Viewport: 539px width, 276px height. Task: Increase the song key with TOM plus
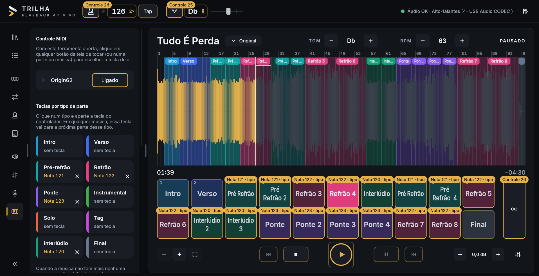pyautogui.click(x=371, y=41)
